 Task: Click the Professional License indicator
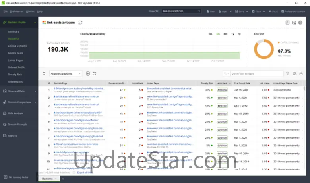(x=293, y=12)
